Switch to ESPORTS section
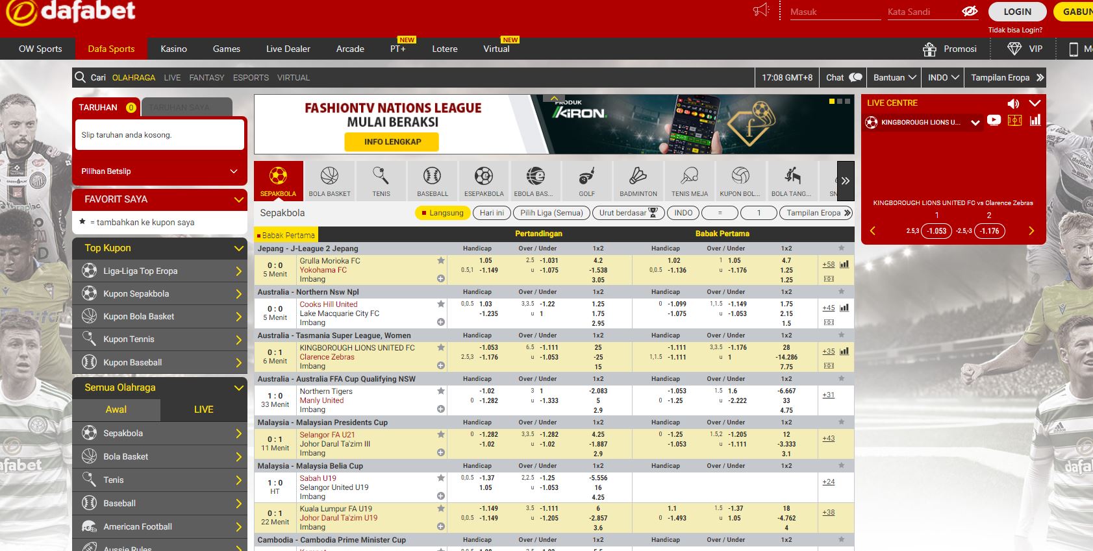The height and width of the screenshot is (551, 1093). point(251,77)
